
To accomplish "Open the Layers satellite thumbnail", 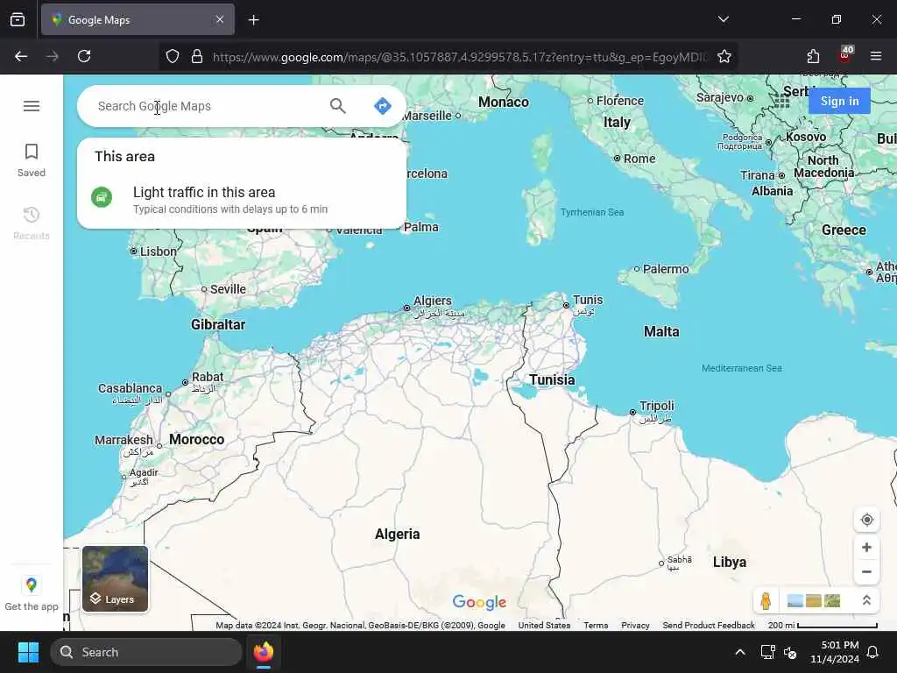I will (x=115, y=578).
